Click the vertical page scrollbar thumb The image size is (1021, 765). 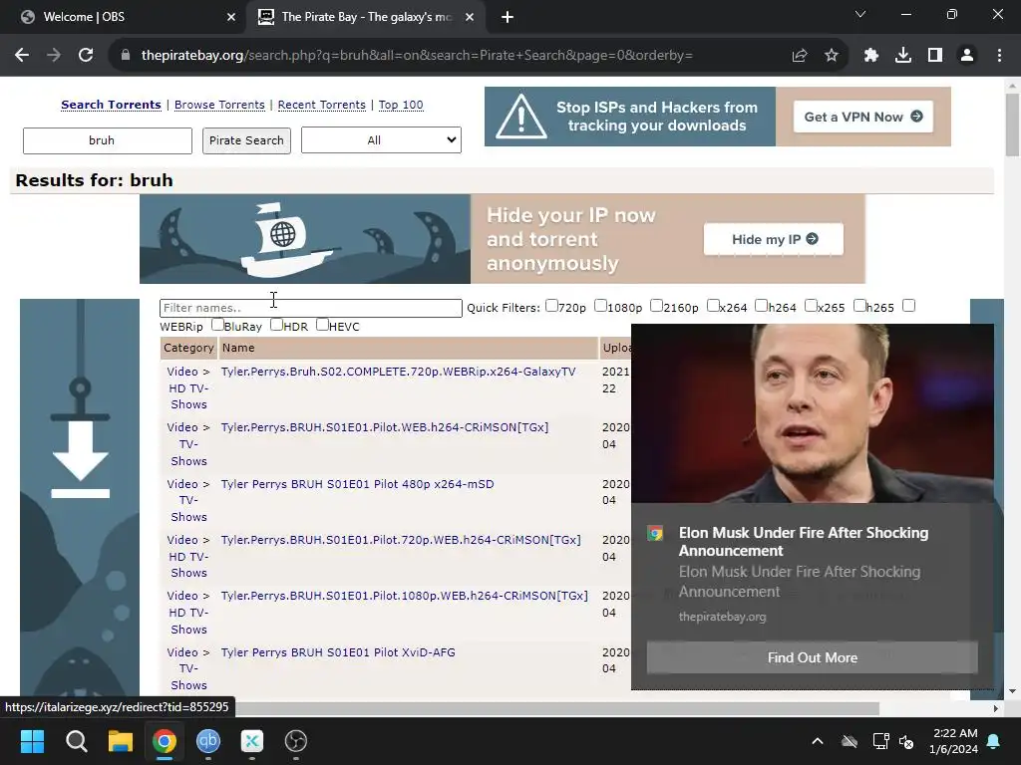[x=1012, y=125]
